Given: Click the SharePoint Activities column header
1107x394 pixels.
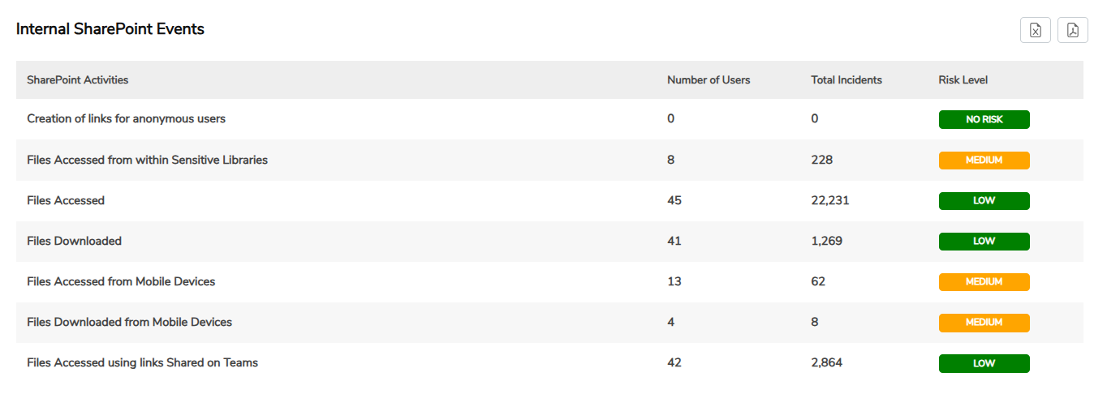Looking at the screenshot, I should [78, 80].
